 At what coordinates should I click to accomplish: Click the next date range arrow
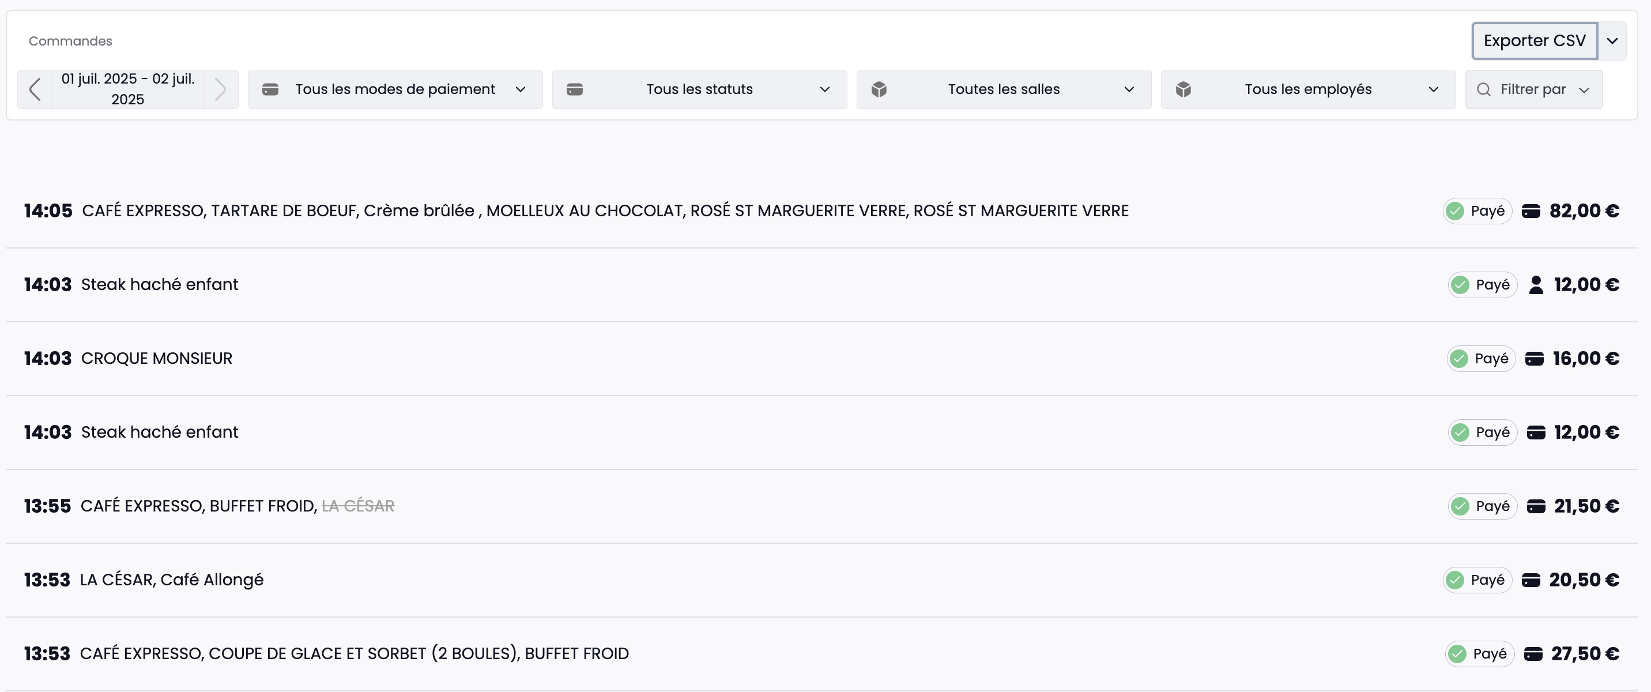(x=220, y=89)
